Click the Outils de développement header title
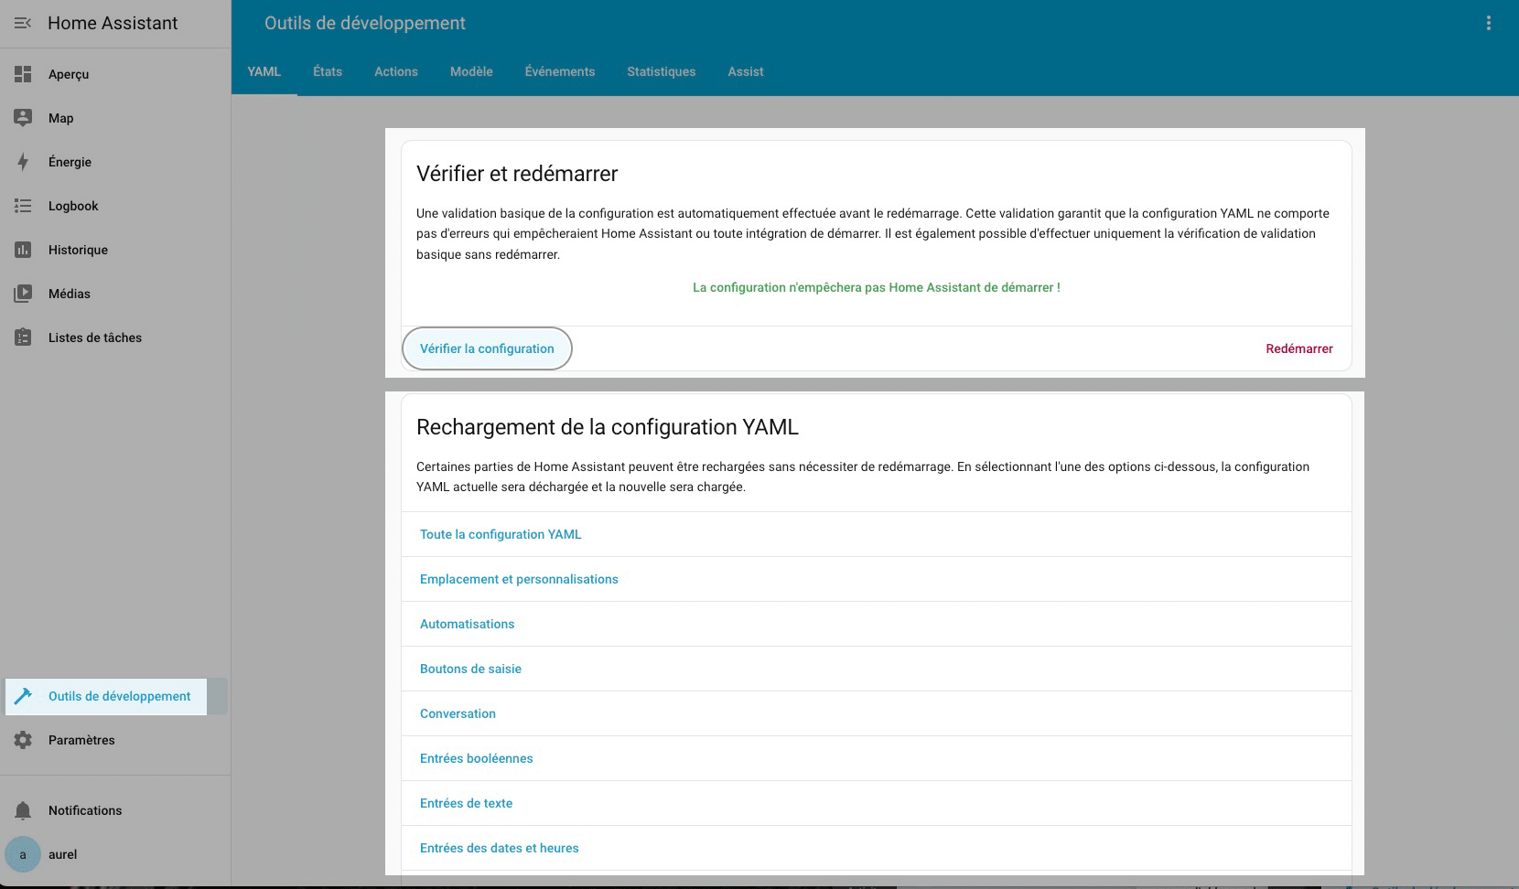The height and width of the screenshot is (889, 1519). tap(365, 23)
